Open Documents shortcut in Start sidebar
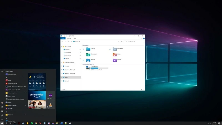 (2, 107)
